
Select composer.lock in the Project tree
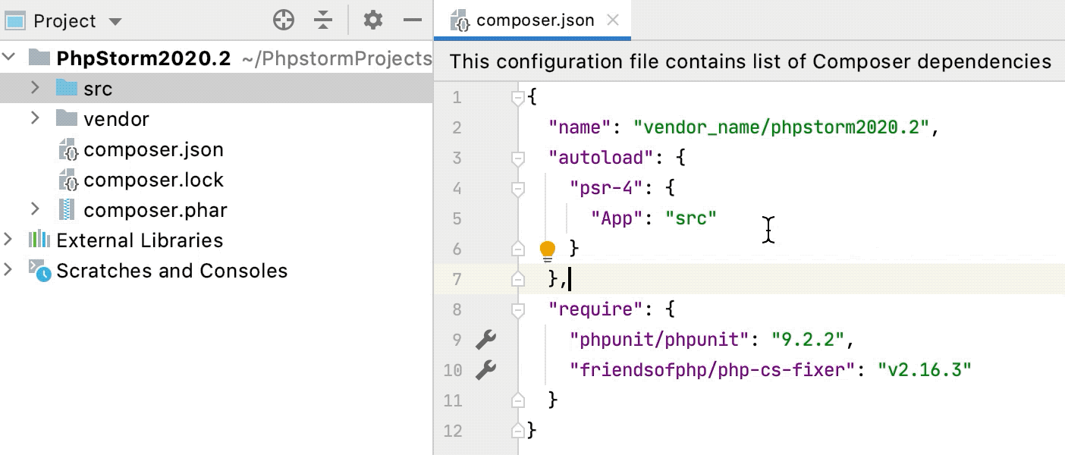pos(153,179)
